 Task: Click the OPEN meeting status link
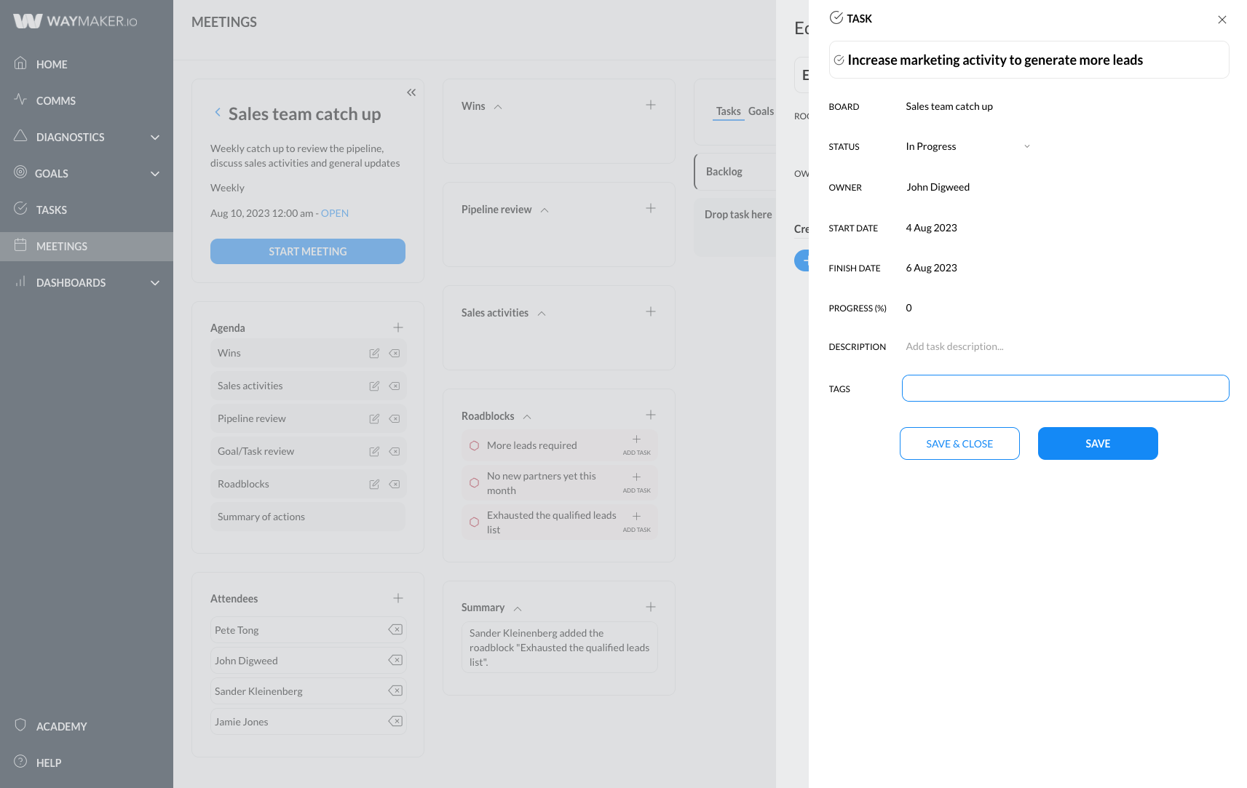[x=335, y=213]
